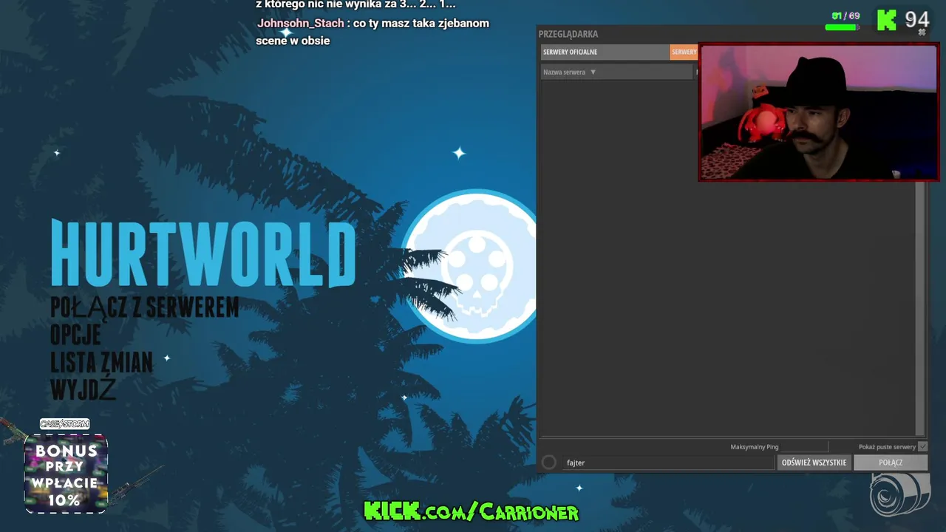Click Johnsohn_Stach chat username
946x532 pixels.
coord(301,23)
